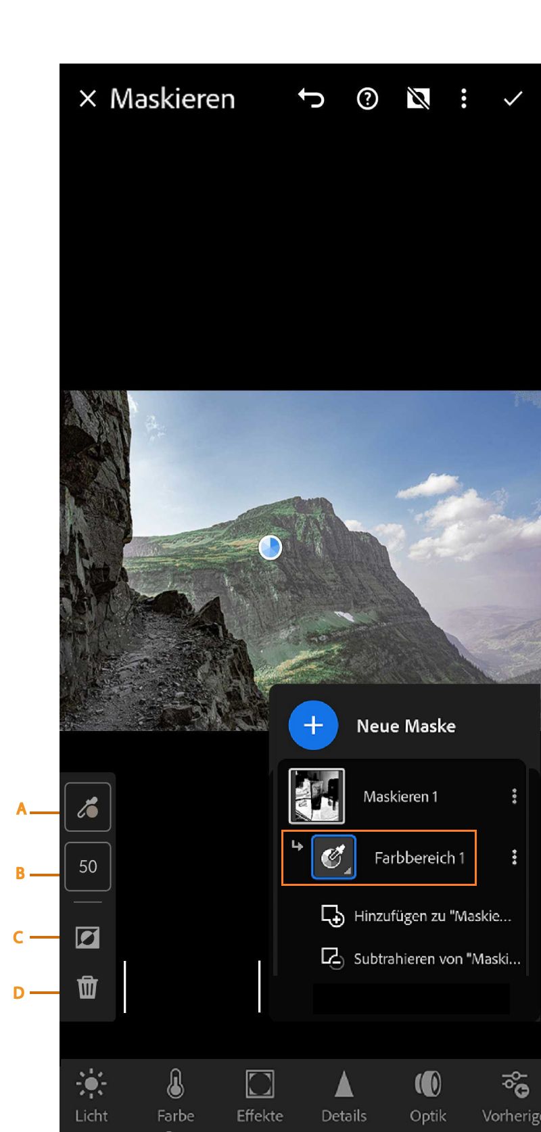Viewport: 541px width, 1132px height.
Task: Select the color range eyedropper tool
Action: click(x=88, y=807)
